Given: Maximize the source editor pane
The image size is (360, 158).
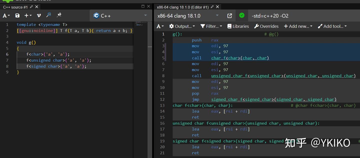Looking at the screenshot, I should tap(143, 6).
